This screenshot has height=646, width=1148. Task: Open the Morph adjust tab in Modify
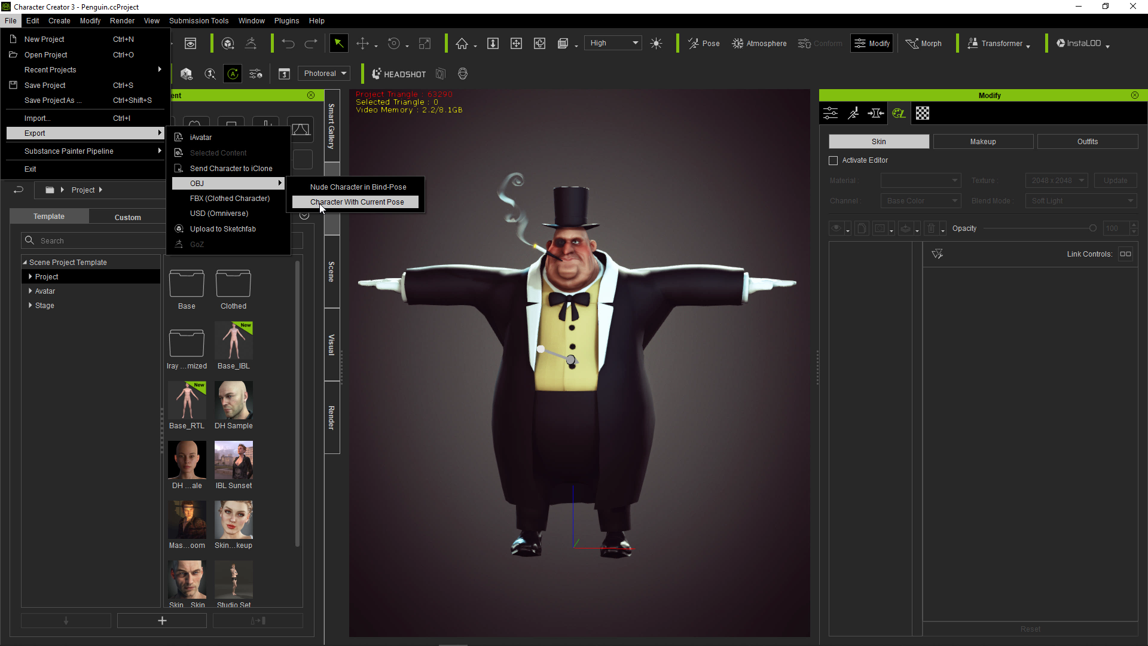click(876, 114)
